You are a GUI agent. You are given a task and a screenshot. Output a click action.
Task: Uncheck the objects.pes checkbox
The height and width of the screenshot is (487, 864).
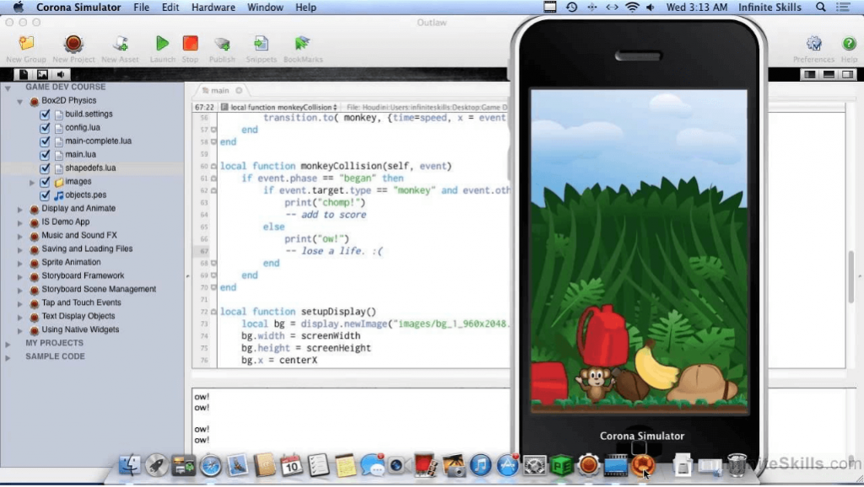coord(46,195)
